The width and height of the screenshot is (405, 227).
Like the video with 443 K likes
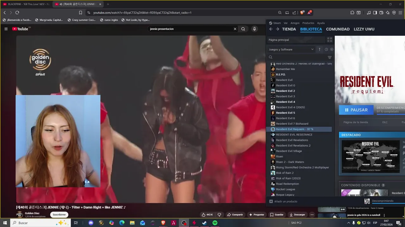tap(207, 215)
